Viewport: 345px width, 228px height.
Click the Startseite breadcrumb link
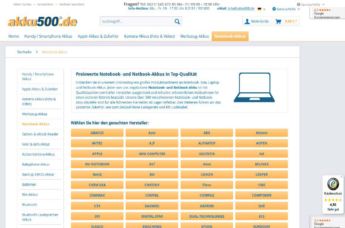tap(24, 52)
